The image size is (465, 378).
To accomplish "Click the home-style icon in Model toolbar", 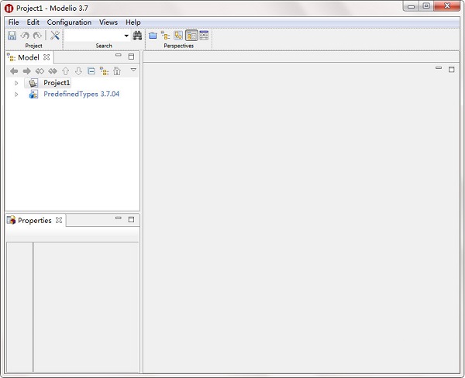I will tap(117, 71).
